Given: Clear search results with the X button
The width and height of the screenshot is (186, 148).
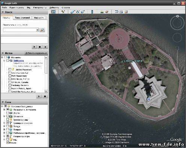Looking at the screenshot, I should (45, 47).
